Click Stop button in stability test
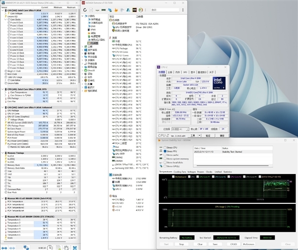298x250 pixels. (x=181, y=245)
